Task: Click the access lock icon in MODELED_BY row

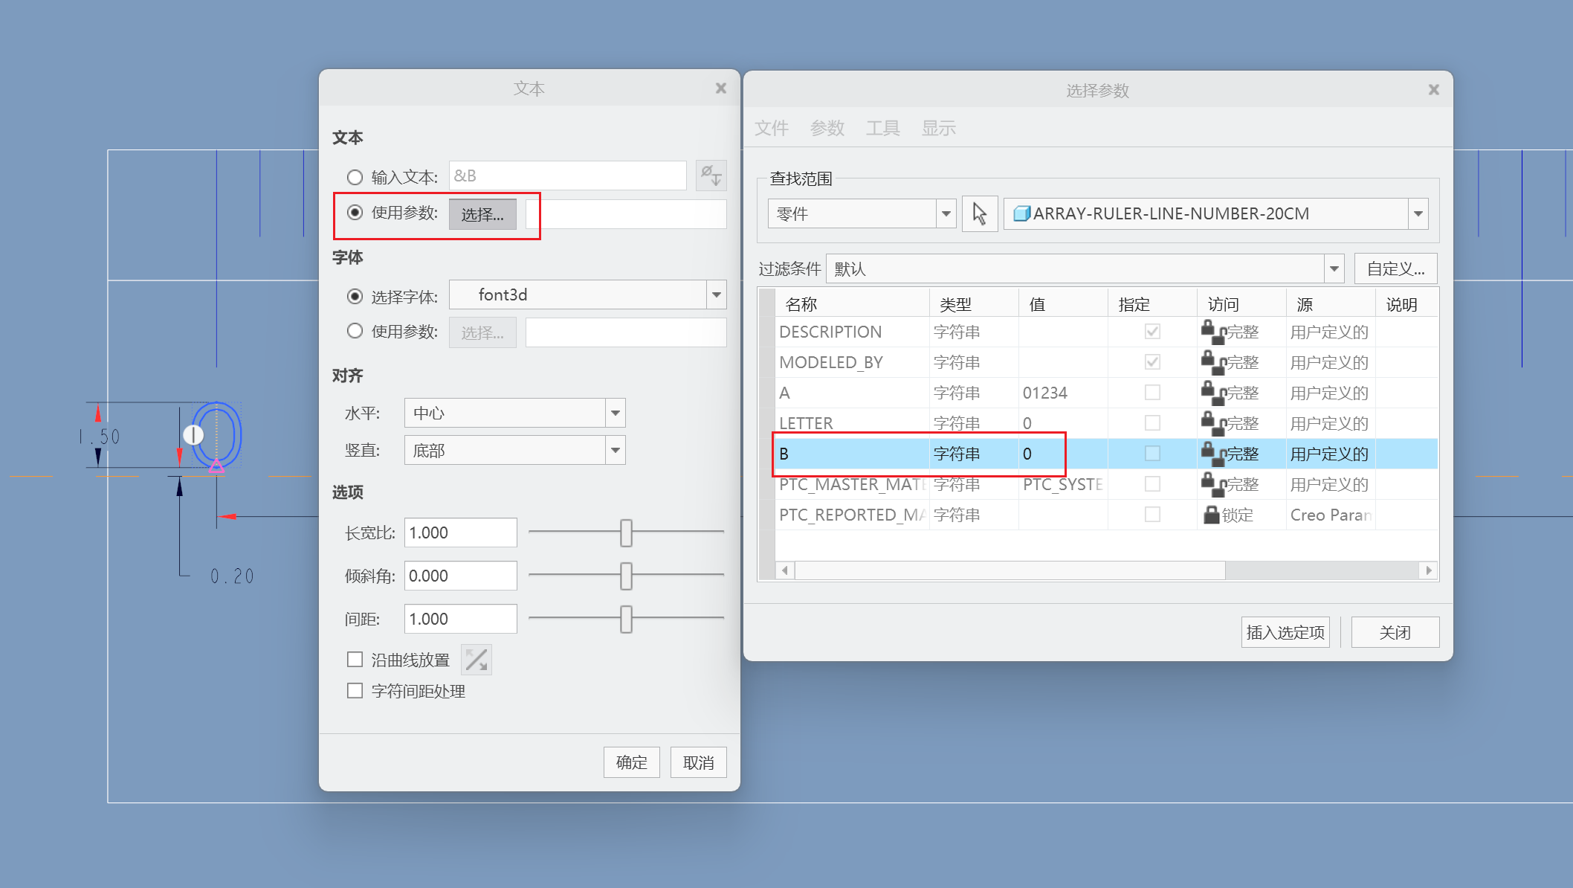Action: (x=1212, y=362)
